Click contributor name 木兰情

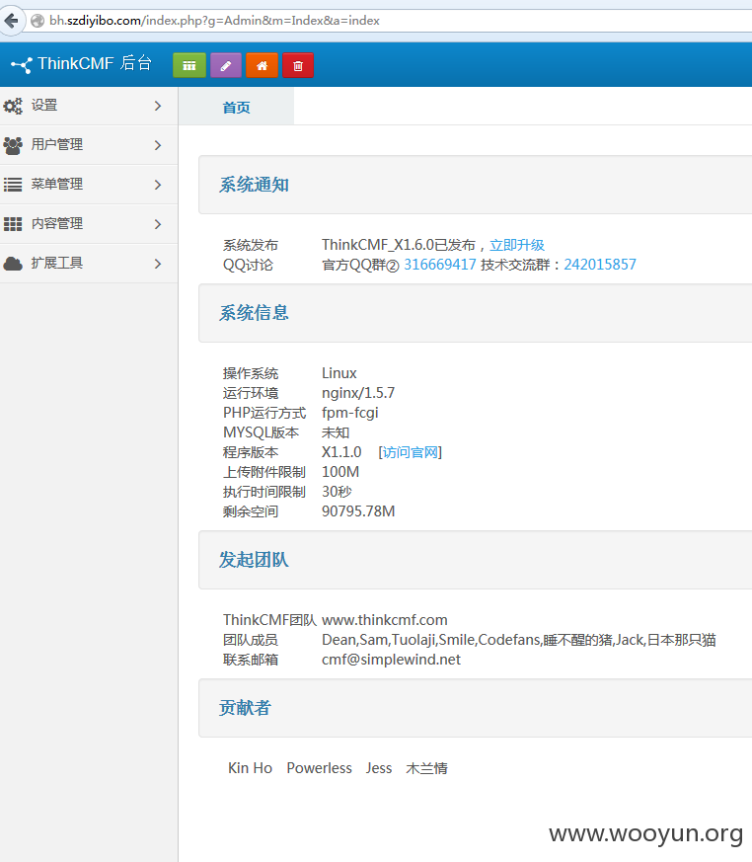point(426,768)
